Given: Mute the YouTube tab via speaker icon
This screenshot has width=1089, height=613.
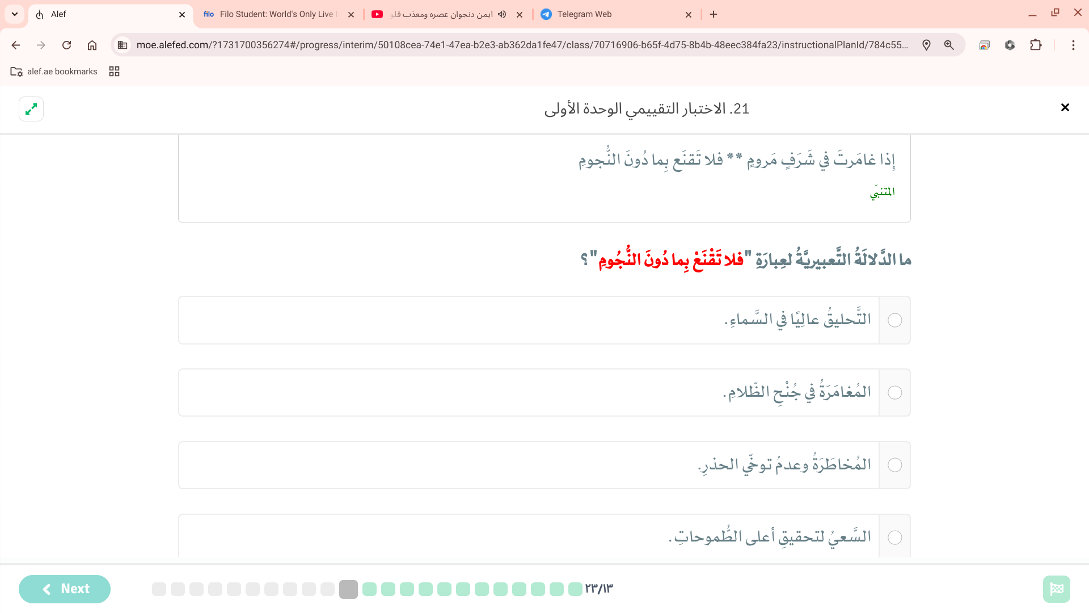Looking at the screenshot, I should (x=502, y=14).
